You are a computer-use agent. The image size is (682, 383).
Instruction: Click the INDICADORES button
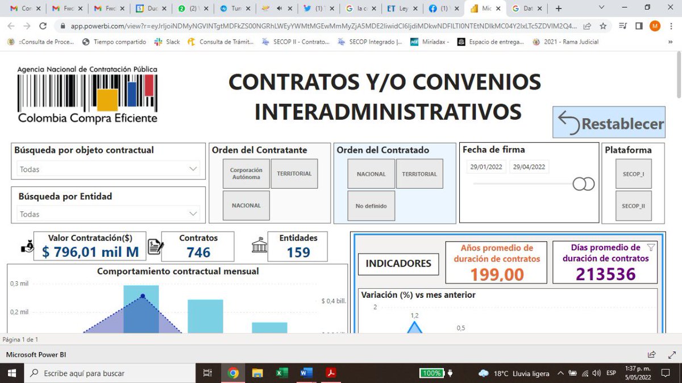398,264
